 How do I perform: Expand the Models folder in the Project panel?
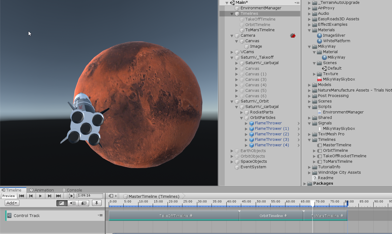point(310,85)
